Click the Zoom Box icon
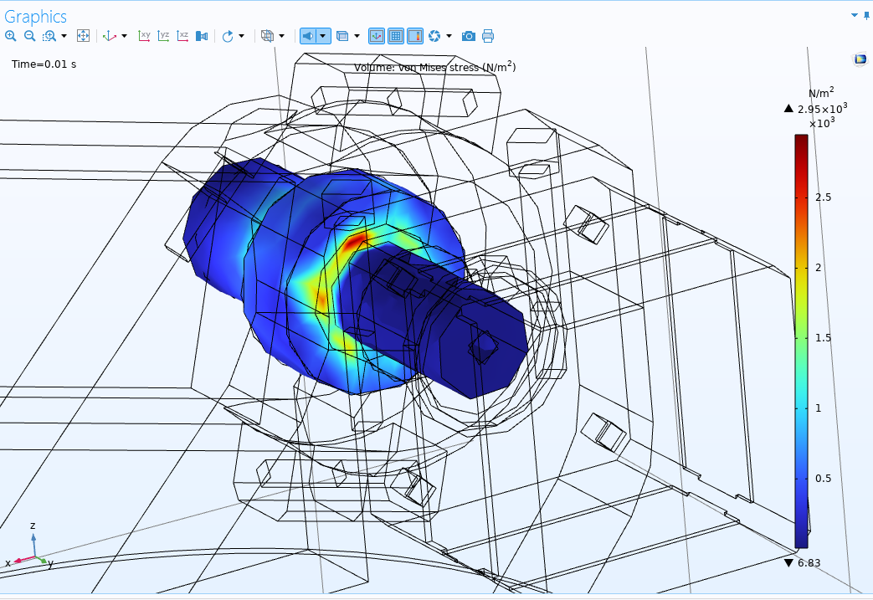The height and width of the screenshot is (600, 873). [49, 36]
